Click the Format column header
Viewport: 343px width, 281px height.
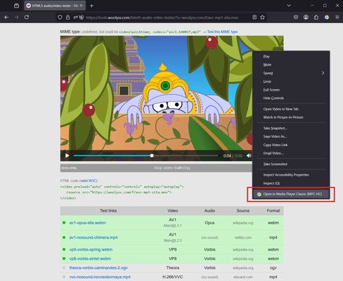pos(273,211)
